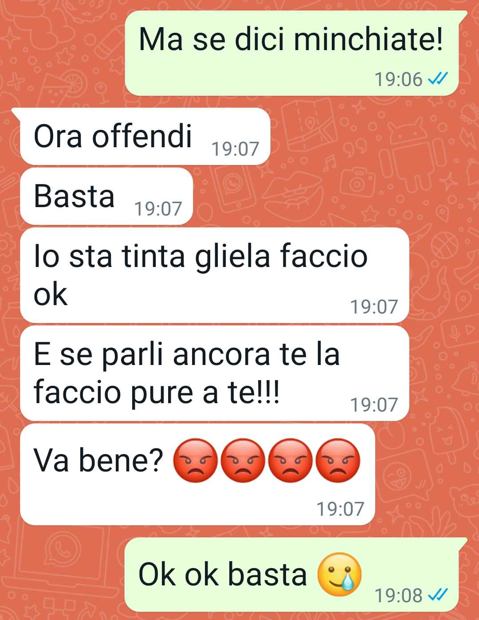
Task: Tap the 19:06 timestamp on sent message
Action: click(398, 79)
